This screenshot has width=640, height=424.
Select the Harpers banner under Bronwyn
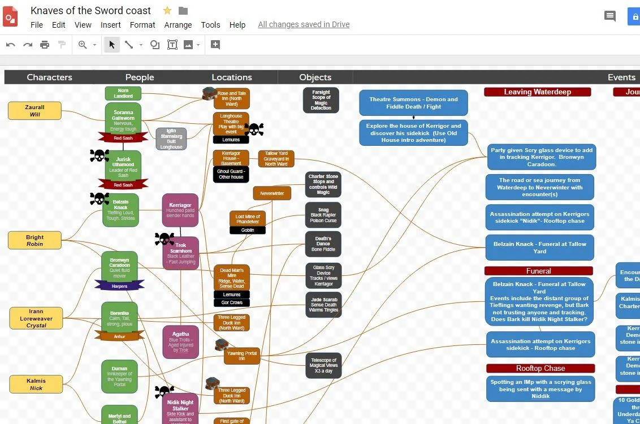[x=120, y=286]
